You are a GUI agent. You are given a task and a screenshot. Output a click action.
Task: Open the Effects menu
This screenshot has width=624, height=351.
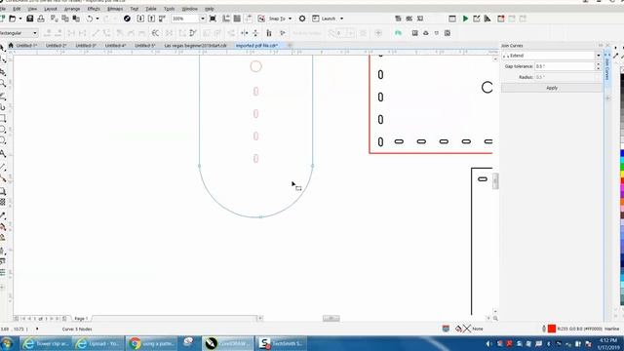click(x=94, y=9)
